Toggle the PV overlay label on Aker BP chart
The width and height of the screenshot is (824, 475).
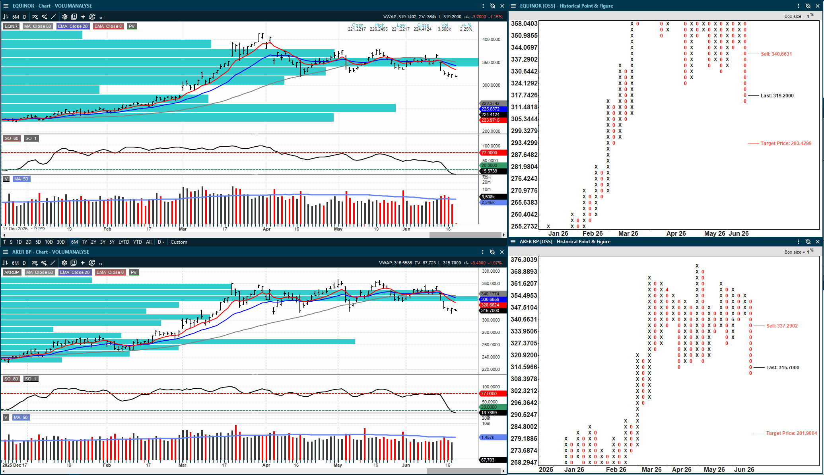(x=134, y=272)
